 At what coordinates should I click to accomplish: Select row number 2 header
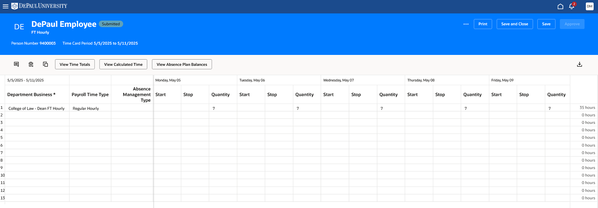click(2, 115)
